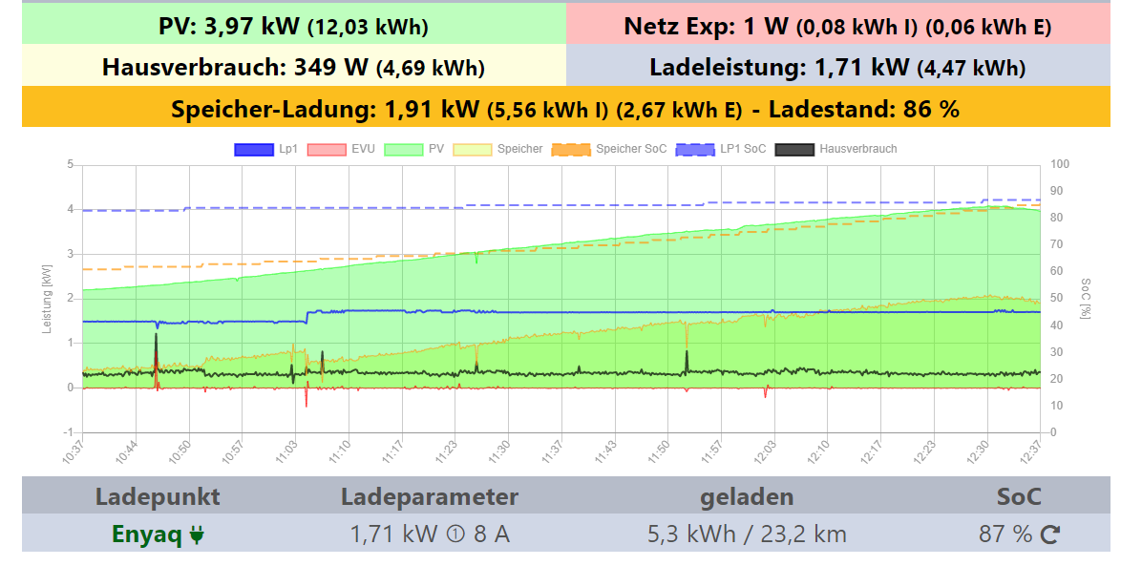This screenshot has height=566, width=1121.
Task: Click the 5,3 kWh / 23,2 km value
Action: (747, 534)
